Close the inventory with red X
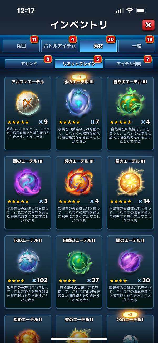 (x=149, y=25)
